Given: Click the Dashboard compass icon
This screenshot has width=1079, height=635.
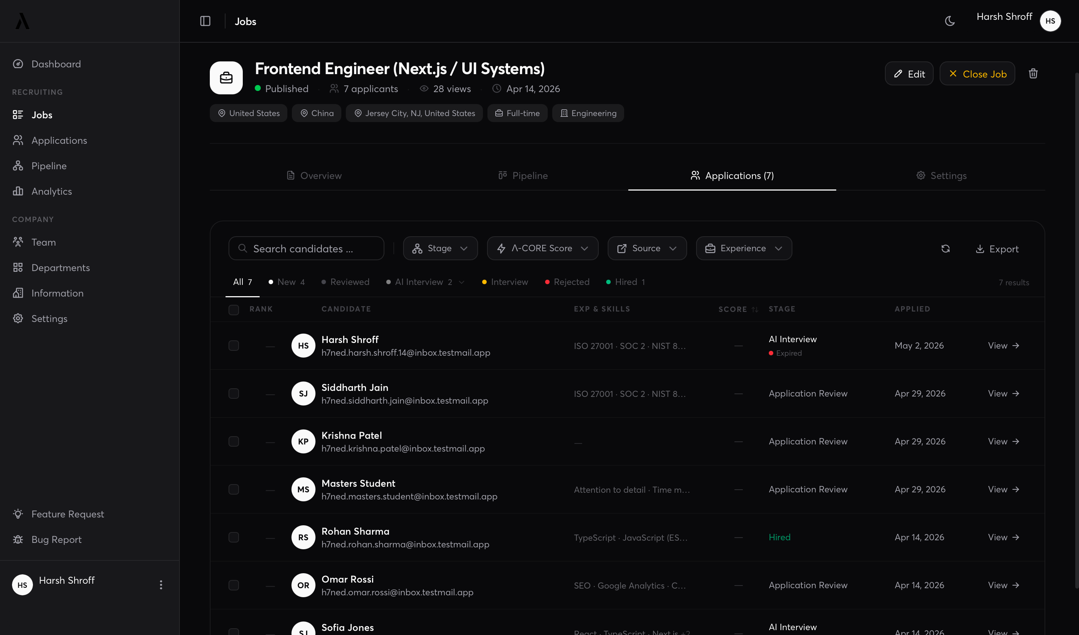Looking at the screenshot, I should 18,64.
